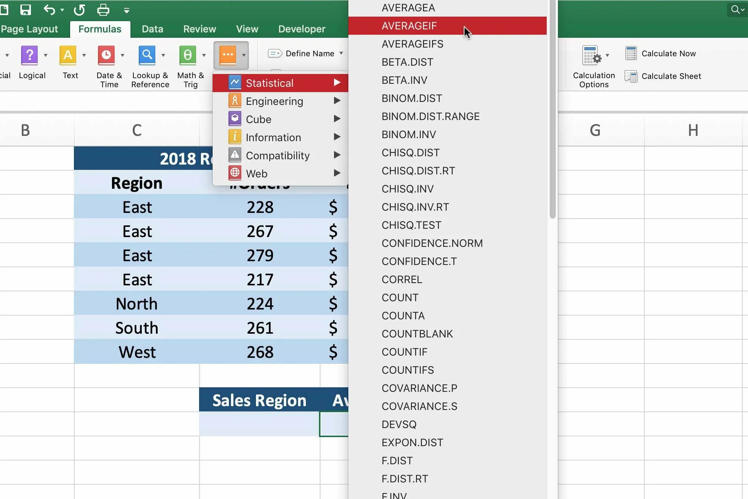Open the Text functions icon
Screen dimensions: 748x499
click(68, 55)
